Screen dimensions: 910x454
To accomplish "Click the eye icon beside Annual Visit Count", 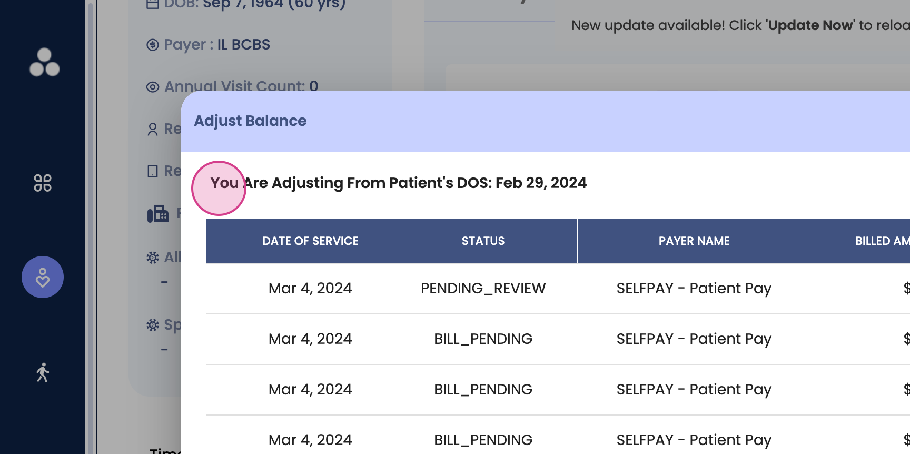I will tap(153, 87).
